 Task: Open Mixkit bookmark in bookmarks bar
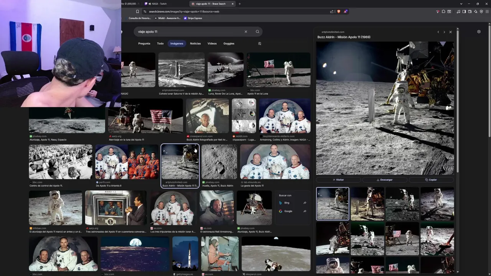167,18
